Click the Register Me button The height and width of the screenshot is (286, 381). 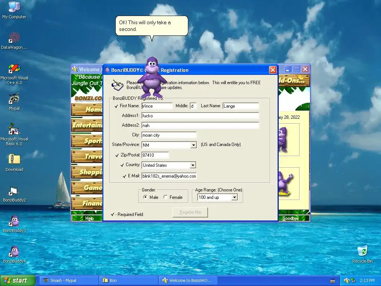click(190, 212)
